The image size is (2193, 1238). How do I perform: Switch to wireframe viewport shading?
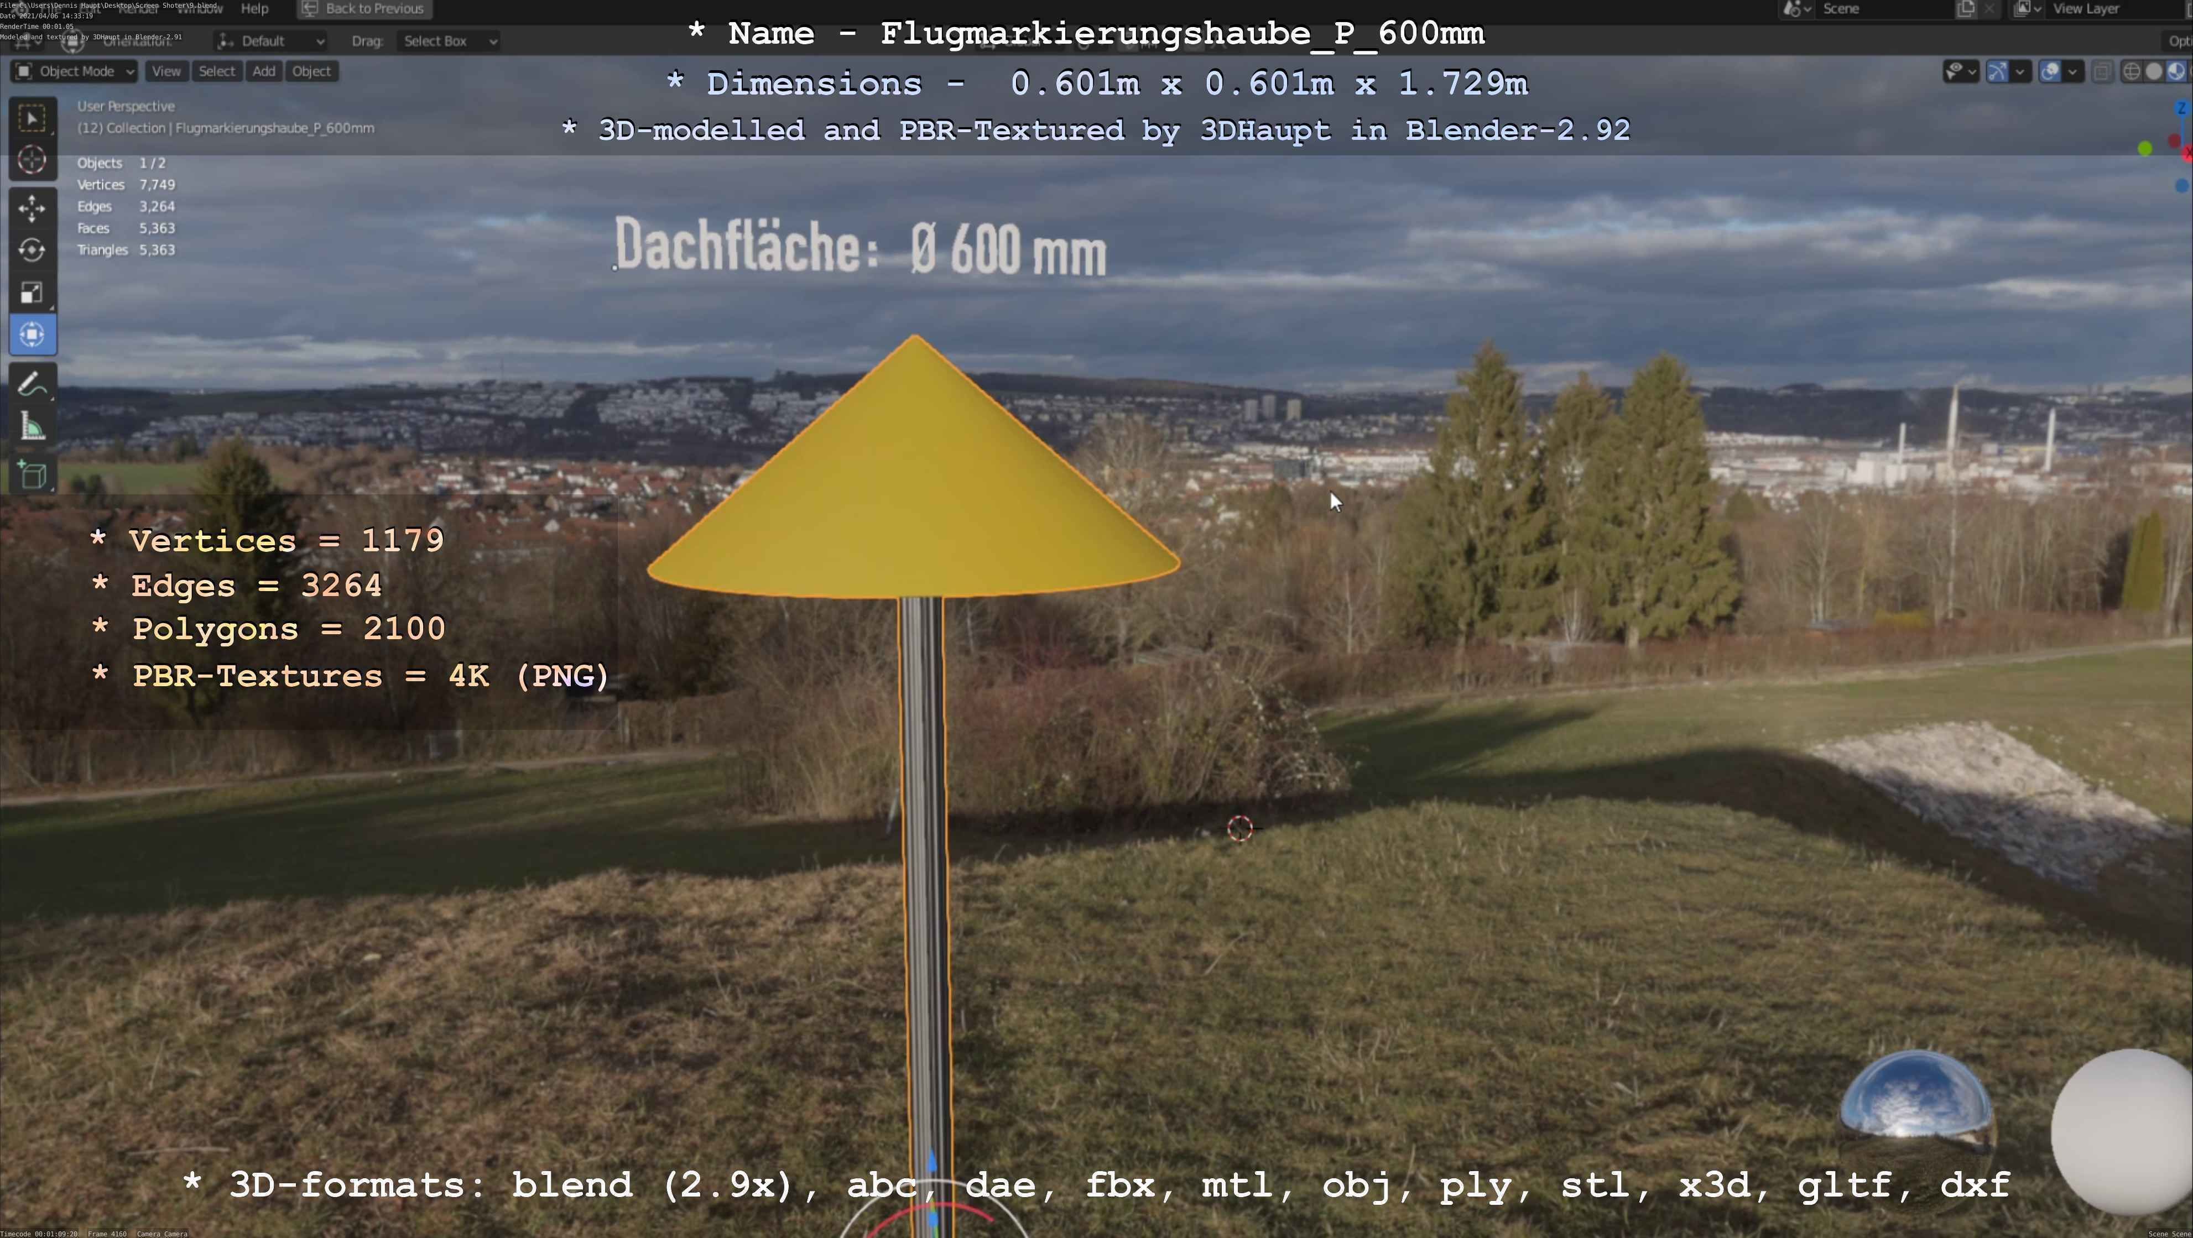(2132, 71)
